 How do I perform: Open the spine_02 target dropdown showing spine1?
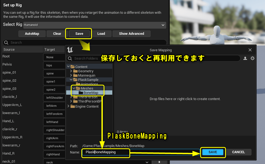54,81
